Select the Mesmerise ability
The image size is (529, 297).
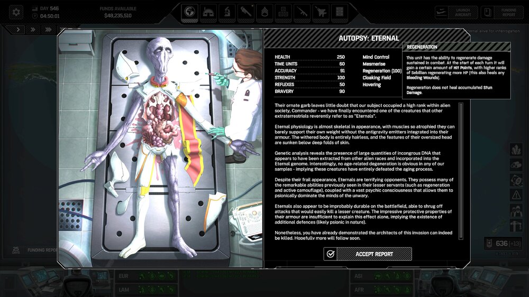coord(374,64)
